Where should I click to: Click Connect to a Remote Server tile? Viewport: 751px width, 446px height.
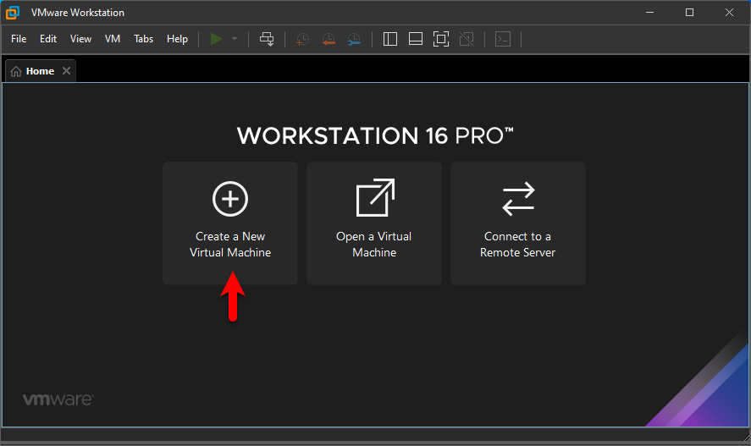(x=518, y=223)
